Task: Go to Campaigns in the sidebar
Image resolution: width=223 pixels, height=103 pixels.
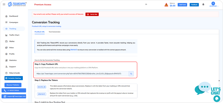Action: point(14,22)
